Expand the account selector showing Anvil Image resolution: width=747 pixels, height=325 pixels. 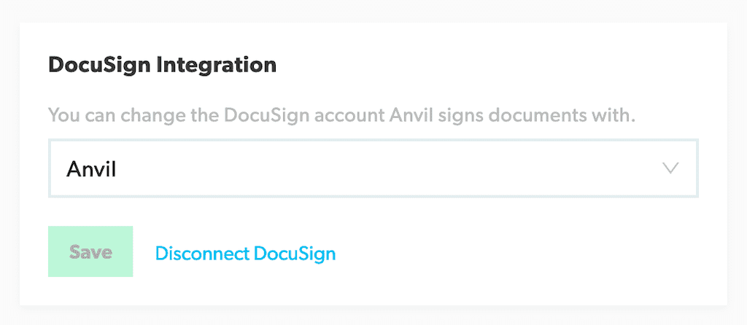373,168
